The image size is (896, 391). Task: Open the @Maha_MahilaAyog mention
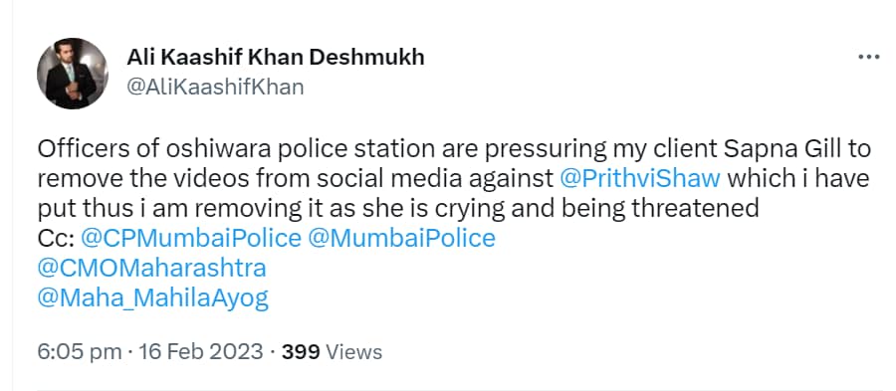(x=152, y=298)
